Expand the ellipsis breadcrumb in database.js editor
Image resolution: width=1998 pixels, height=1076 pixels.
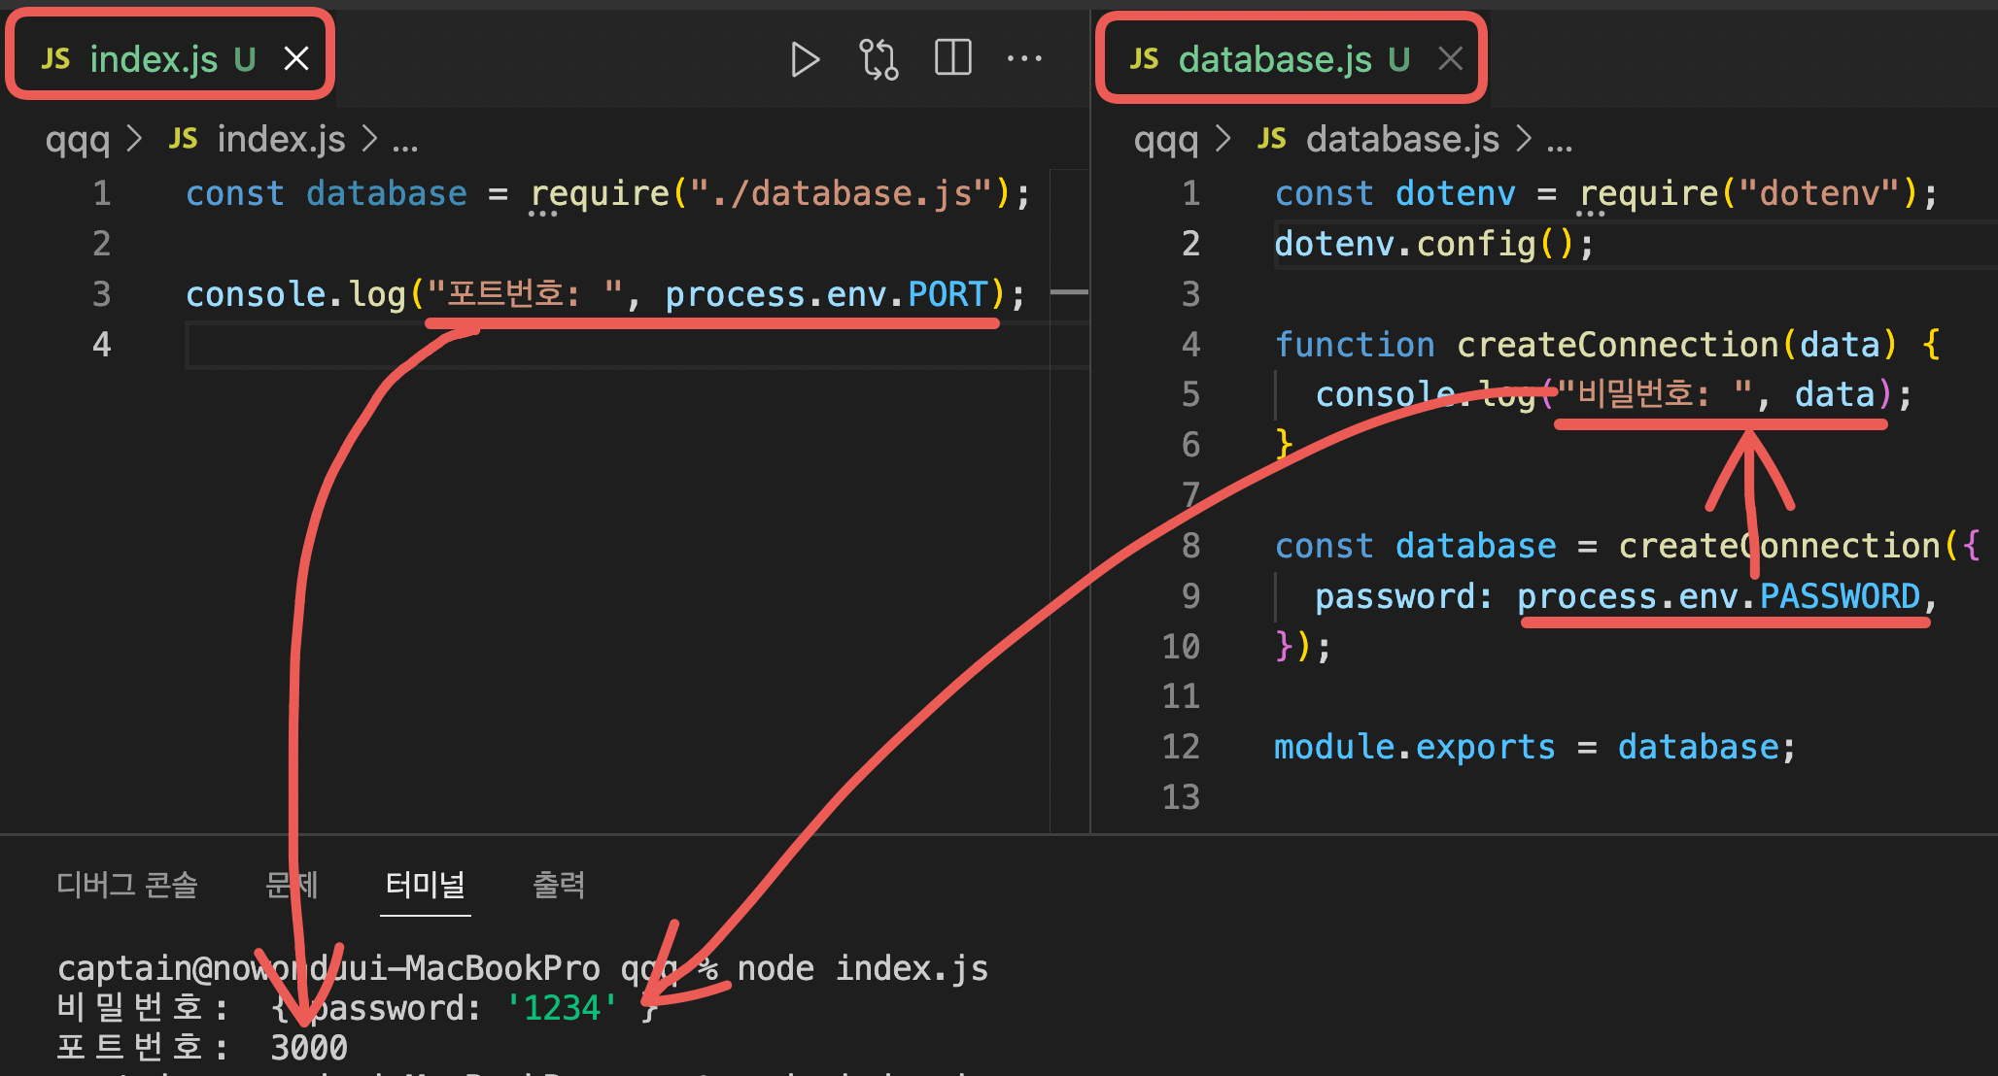point(1560,143)
